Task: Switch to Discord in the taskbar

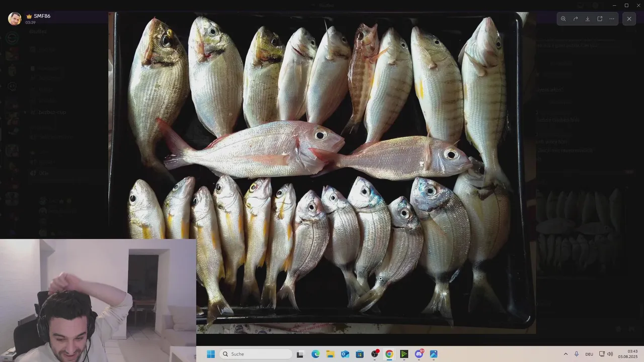Action: 419,354
